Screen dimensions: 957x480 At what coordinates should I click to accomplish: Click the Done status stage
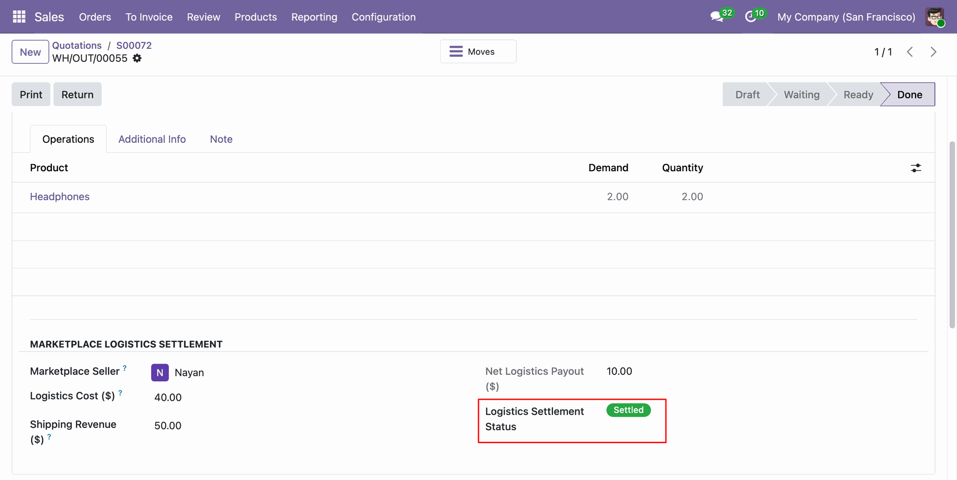point(910,95)
